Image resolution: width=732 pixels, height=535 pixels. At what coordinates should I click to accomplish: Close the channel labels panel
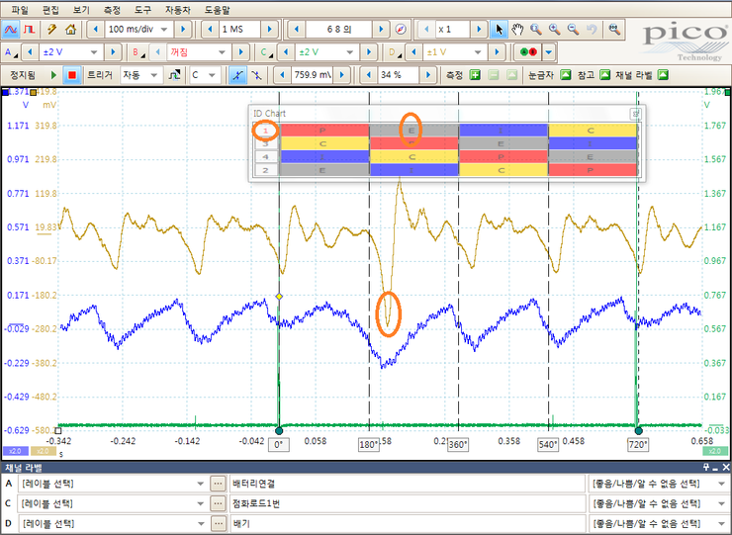[x=726, y=468]
